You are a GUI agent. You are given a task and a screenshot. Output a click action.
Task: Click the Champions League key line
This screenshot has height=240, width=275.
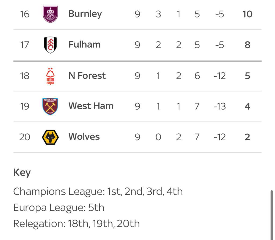pos(98,192)
